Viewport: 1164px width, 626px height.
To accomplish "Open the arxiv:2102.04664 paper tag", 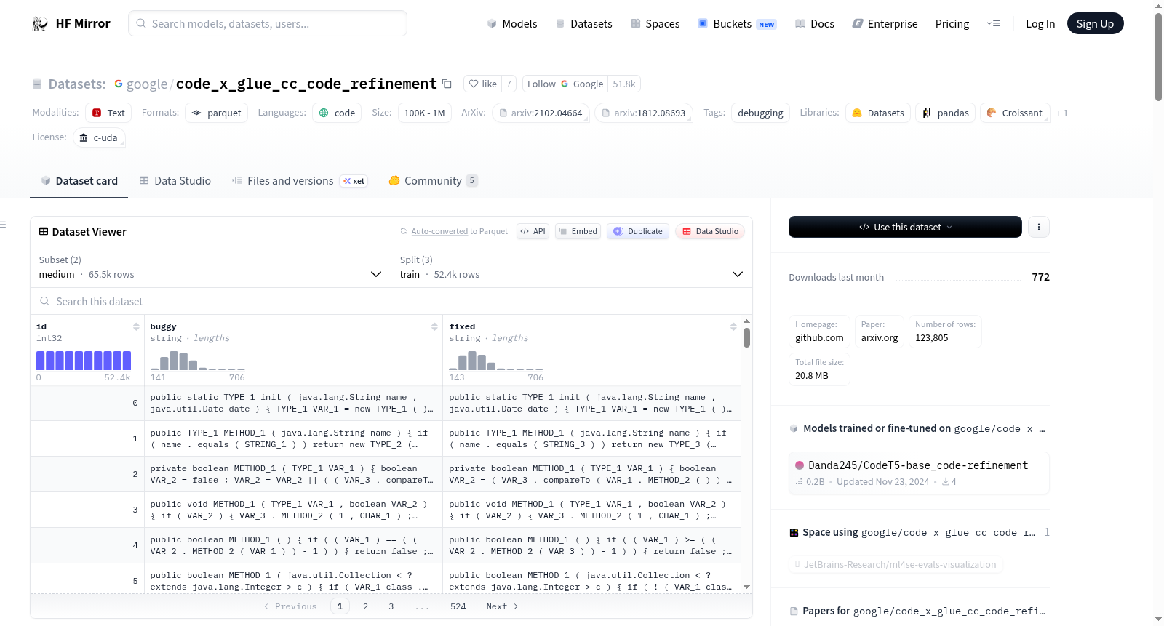I will [x=541, y=113].
